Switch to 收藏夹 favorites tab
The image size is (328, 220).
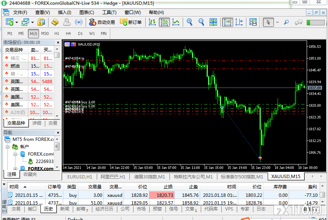click(x=30, y=174)
